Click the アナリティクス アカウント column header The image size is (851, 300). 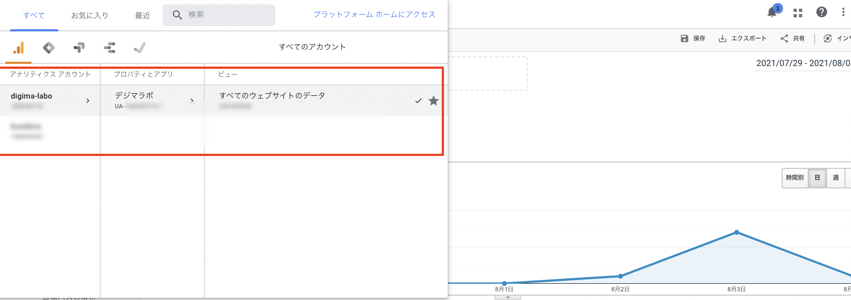pyautogui.click(x=50, y=74)
